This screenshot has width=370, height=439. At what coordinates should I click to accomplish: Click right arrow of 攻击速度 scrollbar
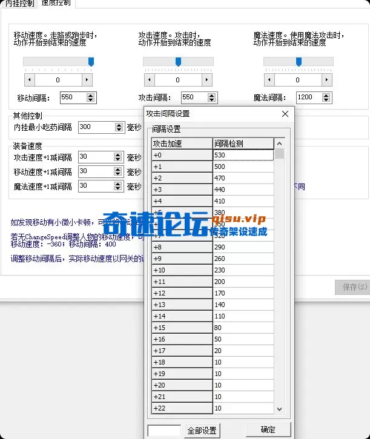pyautogui.click(x=206, y=80)
